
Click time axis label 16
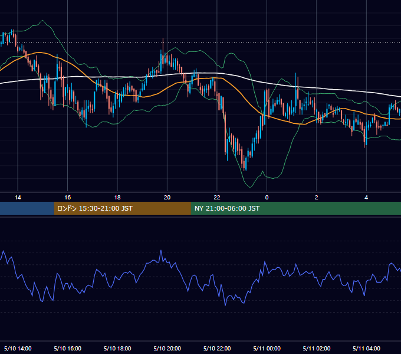67,198
